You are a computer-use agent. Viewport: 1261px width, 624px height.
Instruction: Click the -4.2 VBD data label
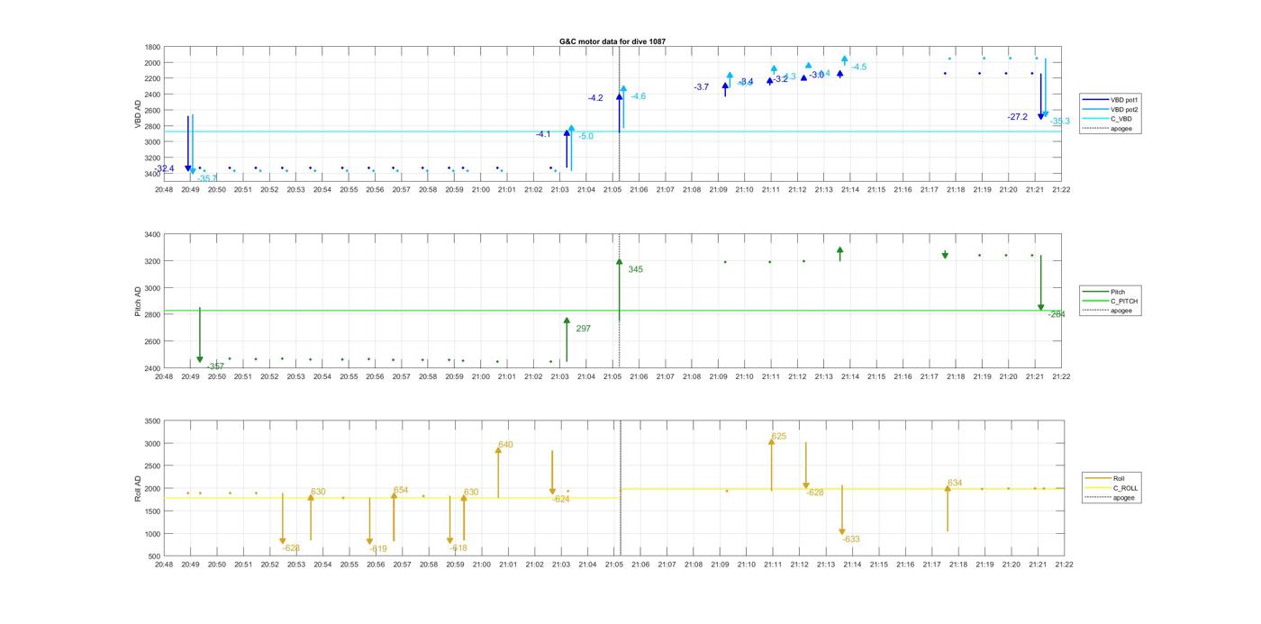(x=595, y=98)
